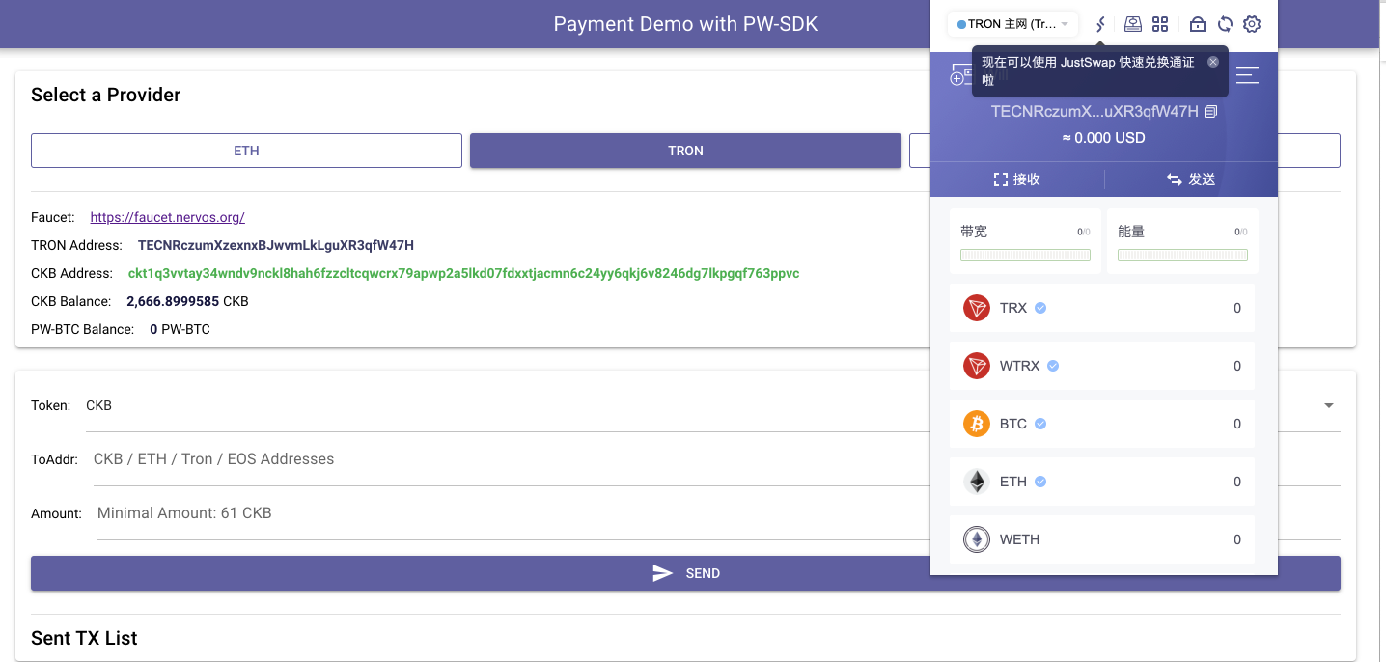1386x662 pixels.
Task: Open the Token CKB dropdown arrow
Action: pyautogui.click(x=1328, y=406)
